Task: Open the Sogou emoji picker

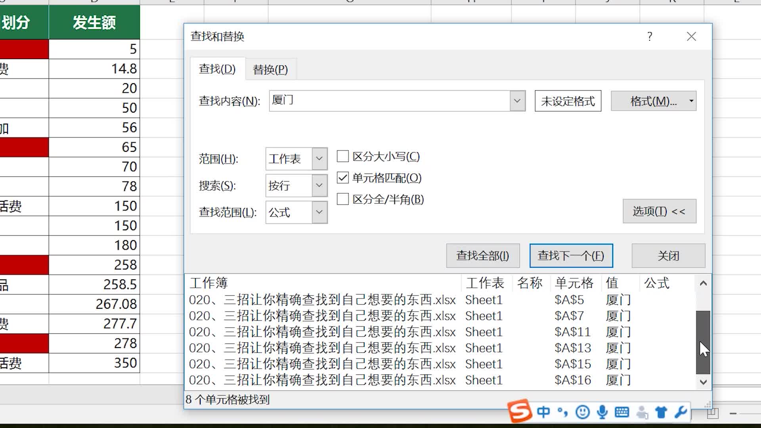Action: click(x=581, y=412)
